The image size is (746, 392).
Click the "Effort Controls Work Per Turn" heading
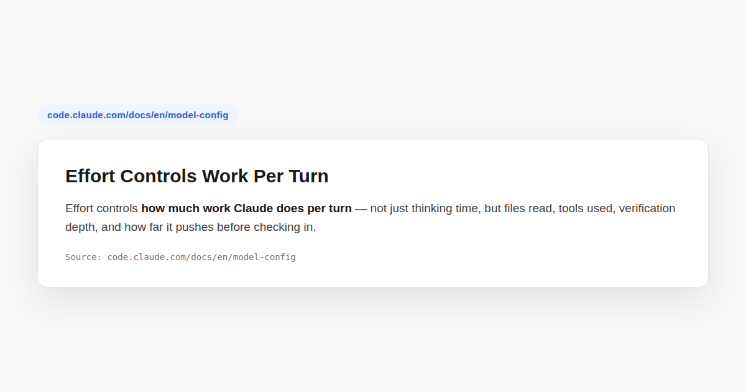click(197, 176)
